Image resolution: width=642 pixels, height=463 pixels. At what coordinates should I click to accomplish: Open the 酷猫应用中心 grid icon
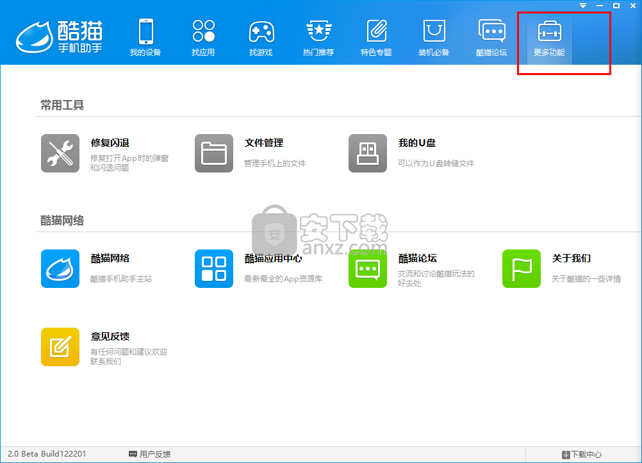[x=214, y=269]
